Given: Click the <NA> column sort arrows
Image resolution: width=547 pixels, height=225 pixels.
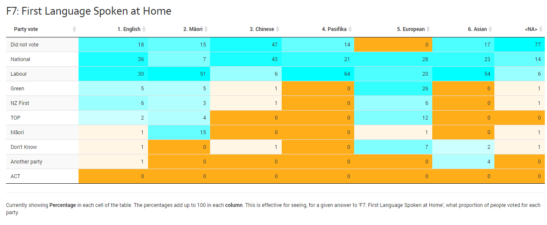Looking at the screenshot, I should [541, 29].
